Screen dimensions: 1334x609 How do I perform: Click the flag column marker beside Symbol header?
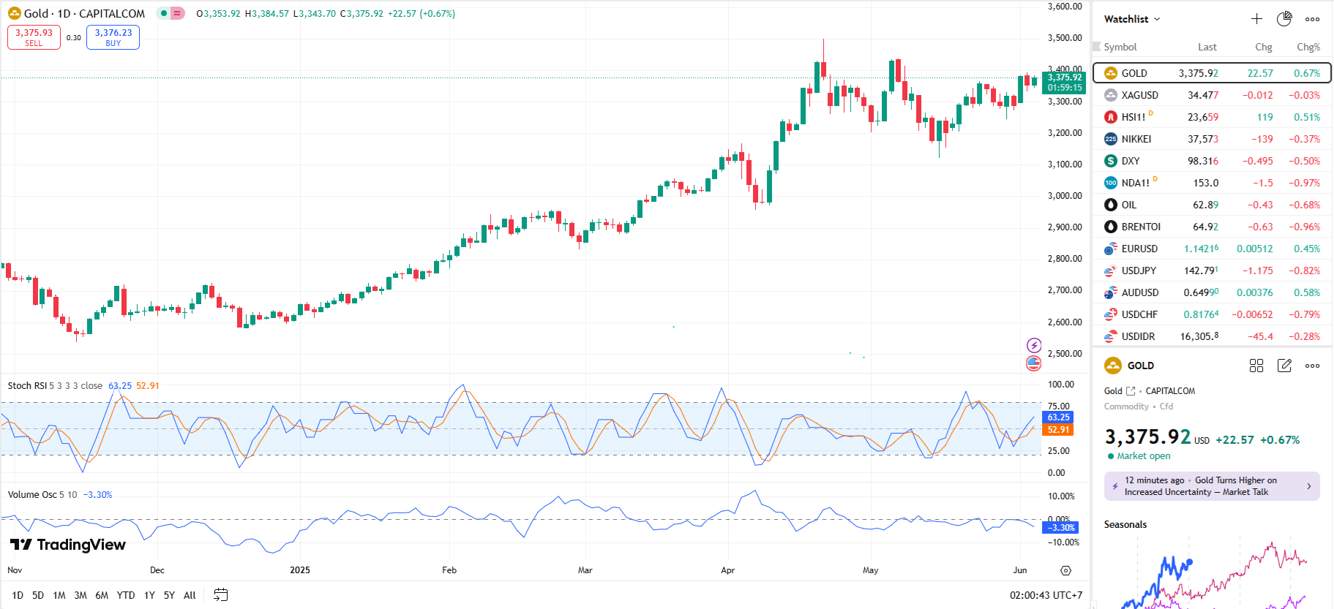tap(1097, 47)
